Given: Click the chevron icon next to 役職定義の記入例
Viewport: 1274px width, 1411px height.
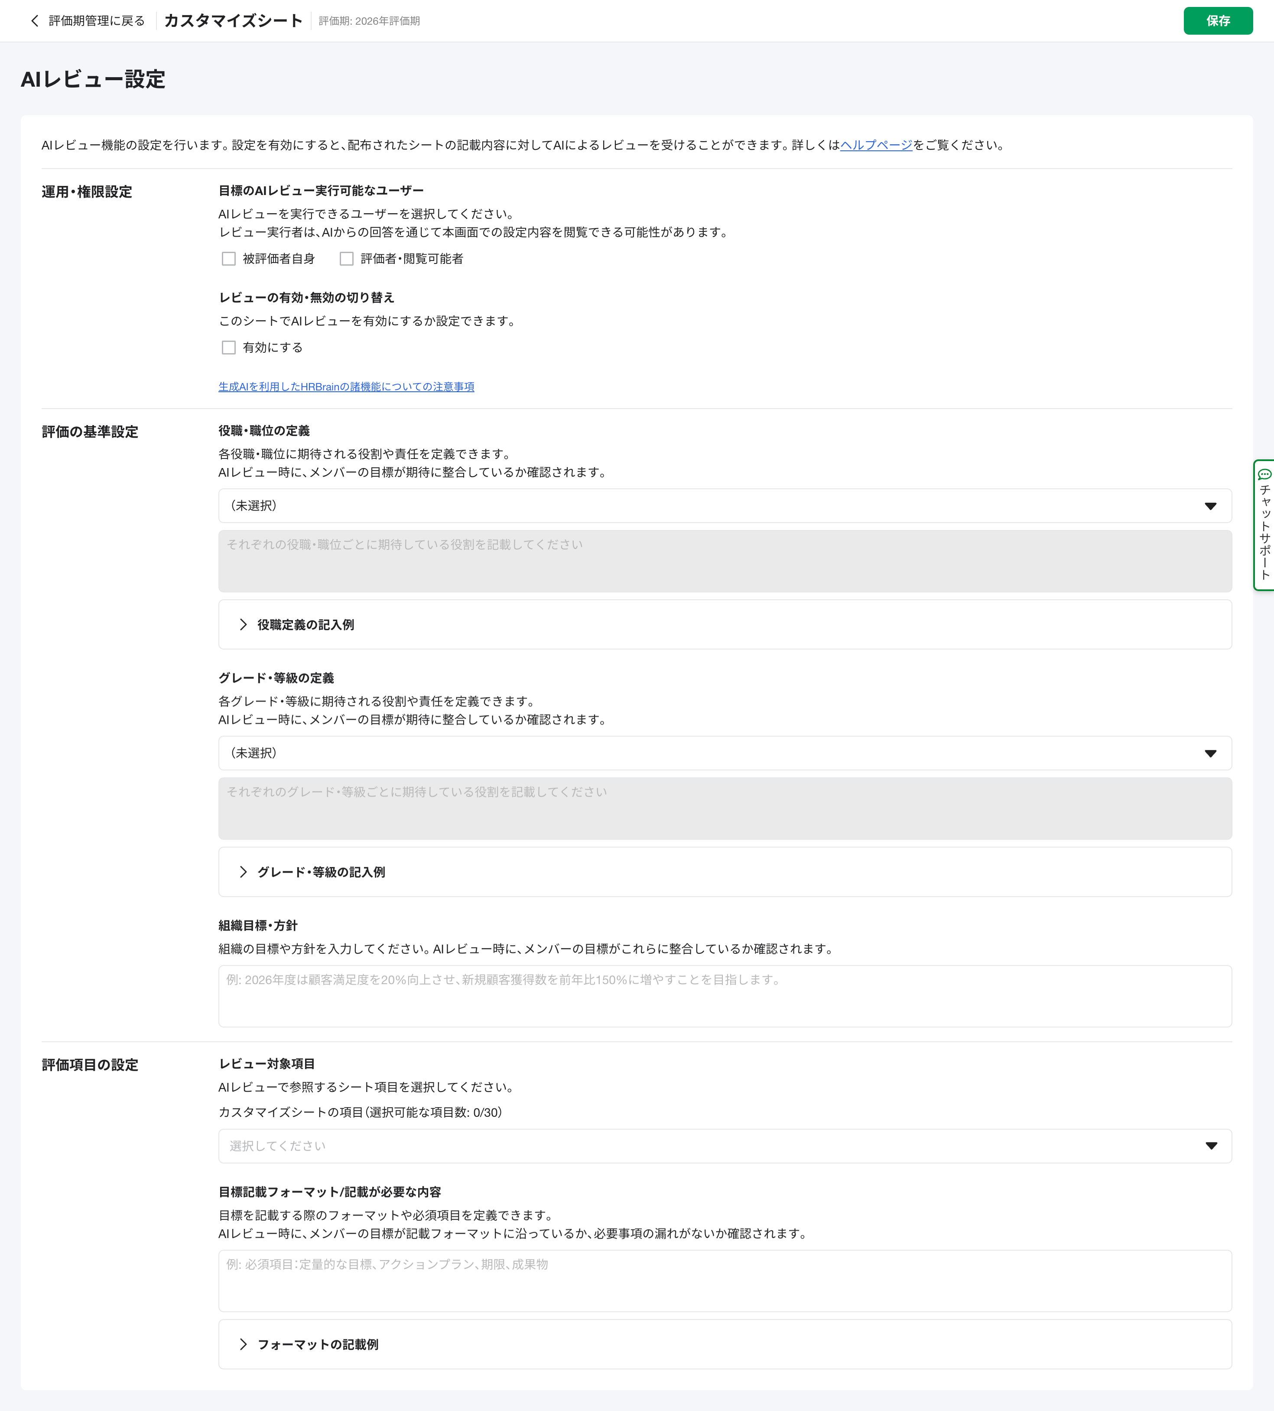Looking at the screenshot, I should (x=243, y=624).
